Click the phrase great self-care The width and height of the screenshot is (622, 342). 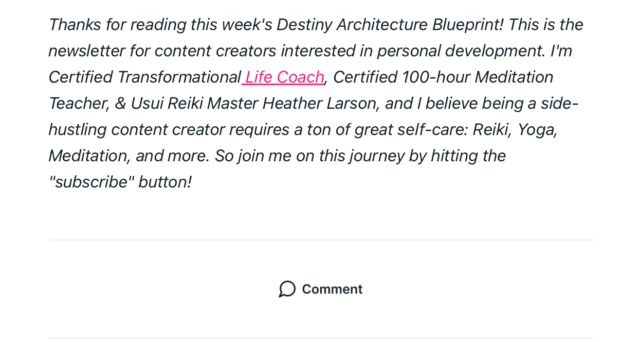point(409,129)
